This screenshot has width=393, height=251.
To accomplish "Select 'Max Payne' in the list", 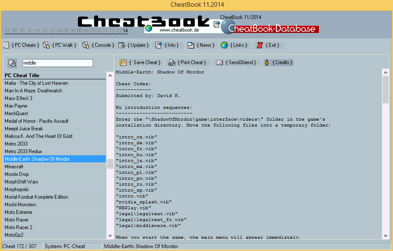I will (55, 106).
